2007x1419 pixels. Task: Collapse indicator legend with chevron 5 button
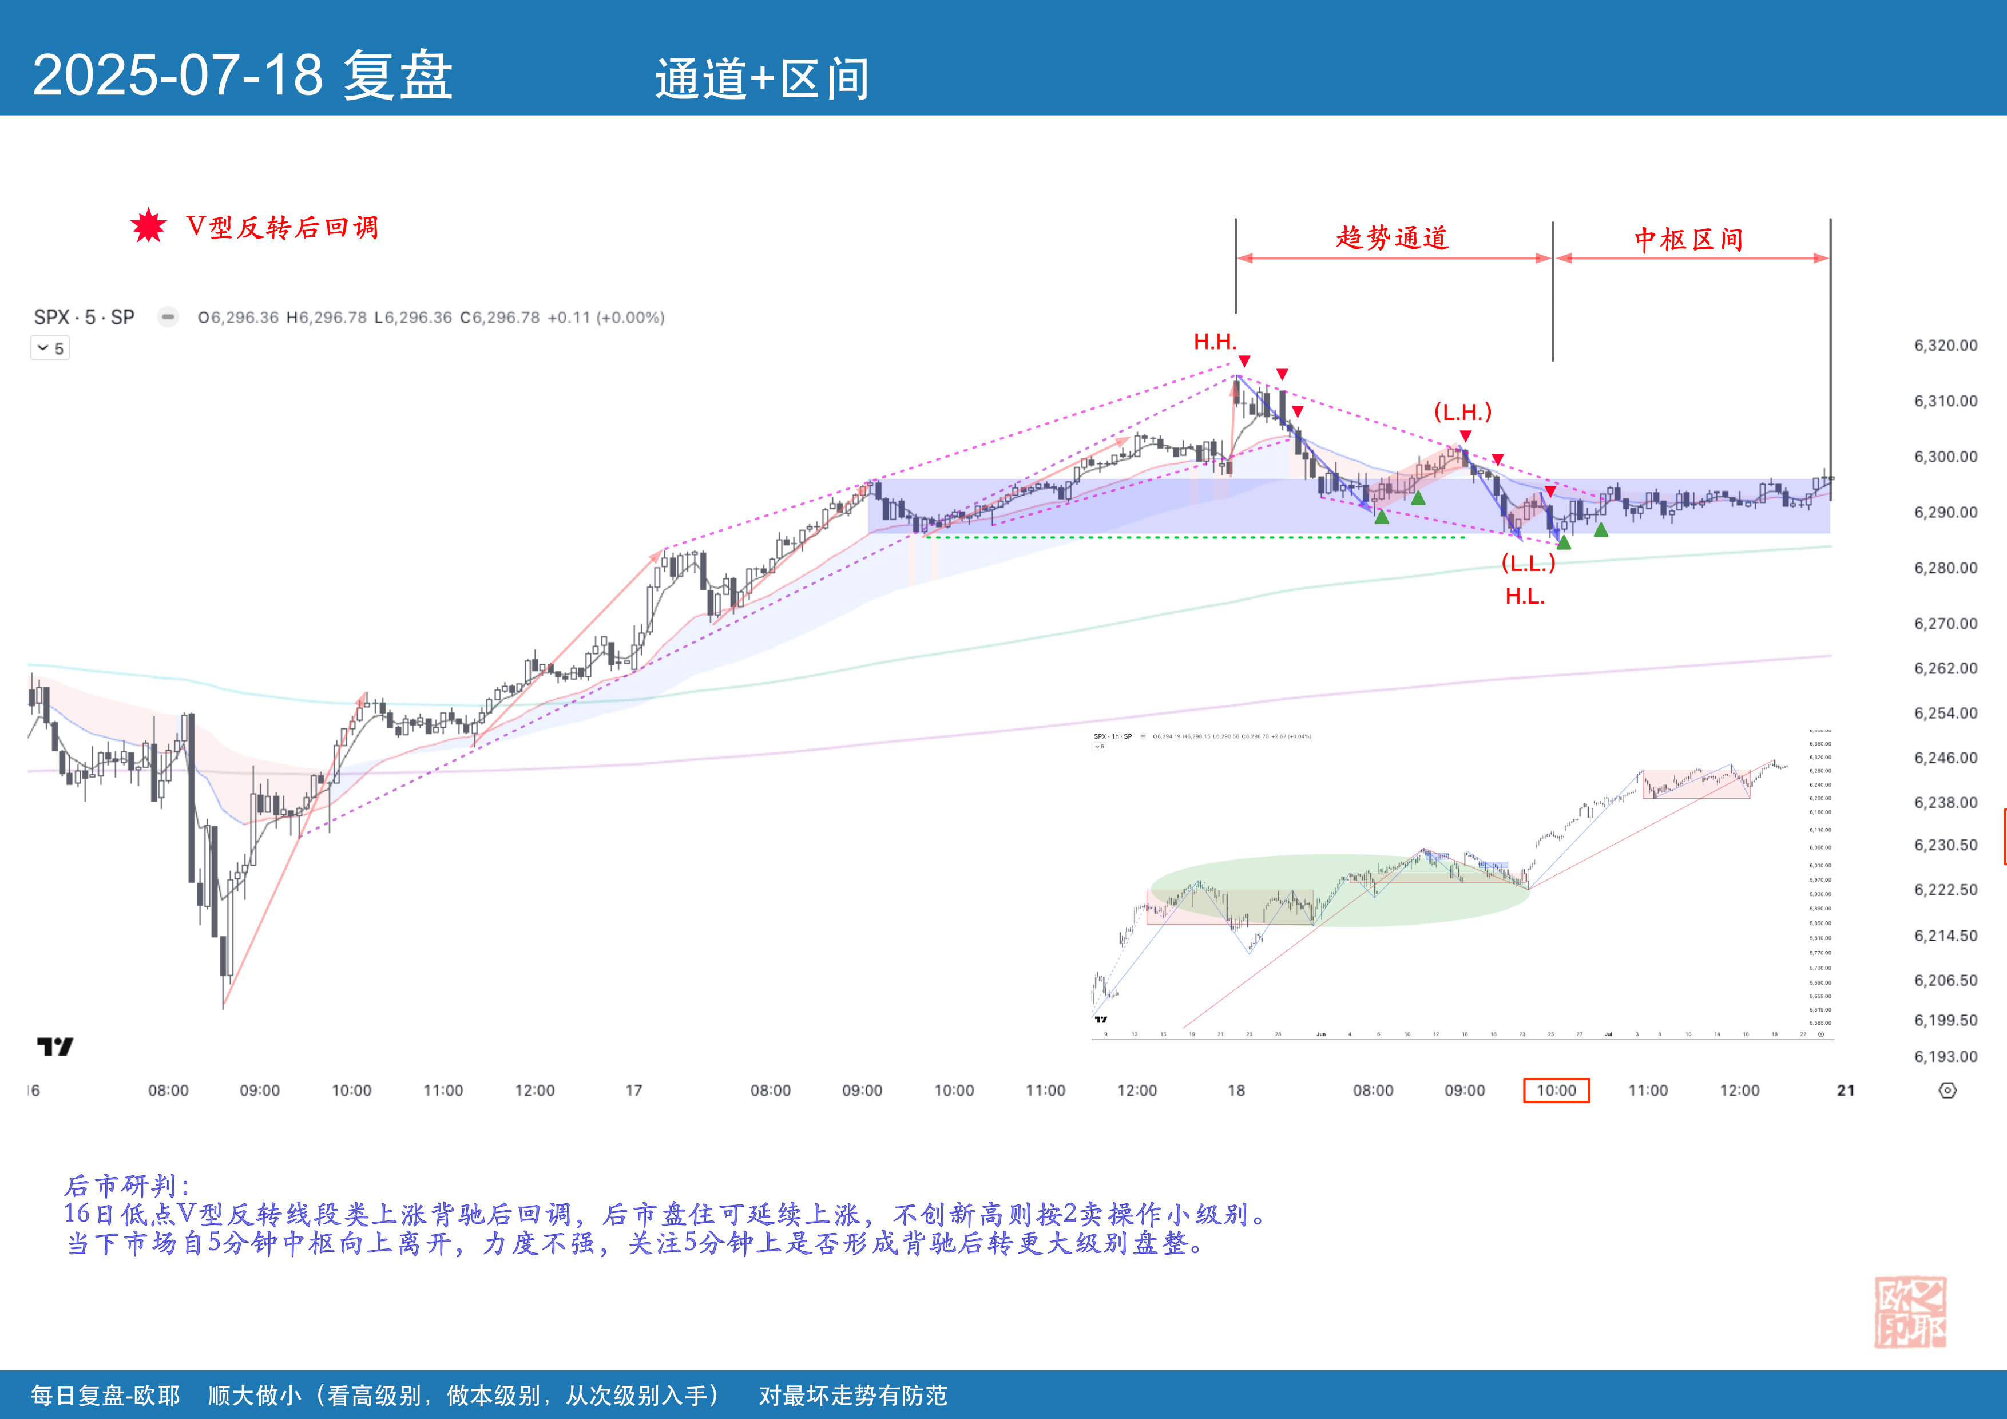(50, 348)
